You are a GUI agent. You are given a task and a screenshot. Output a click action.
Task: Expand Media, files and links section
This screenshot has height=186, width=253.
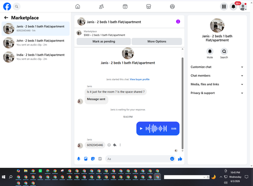(217, 84)
